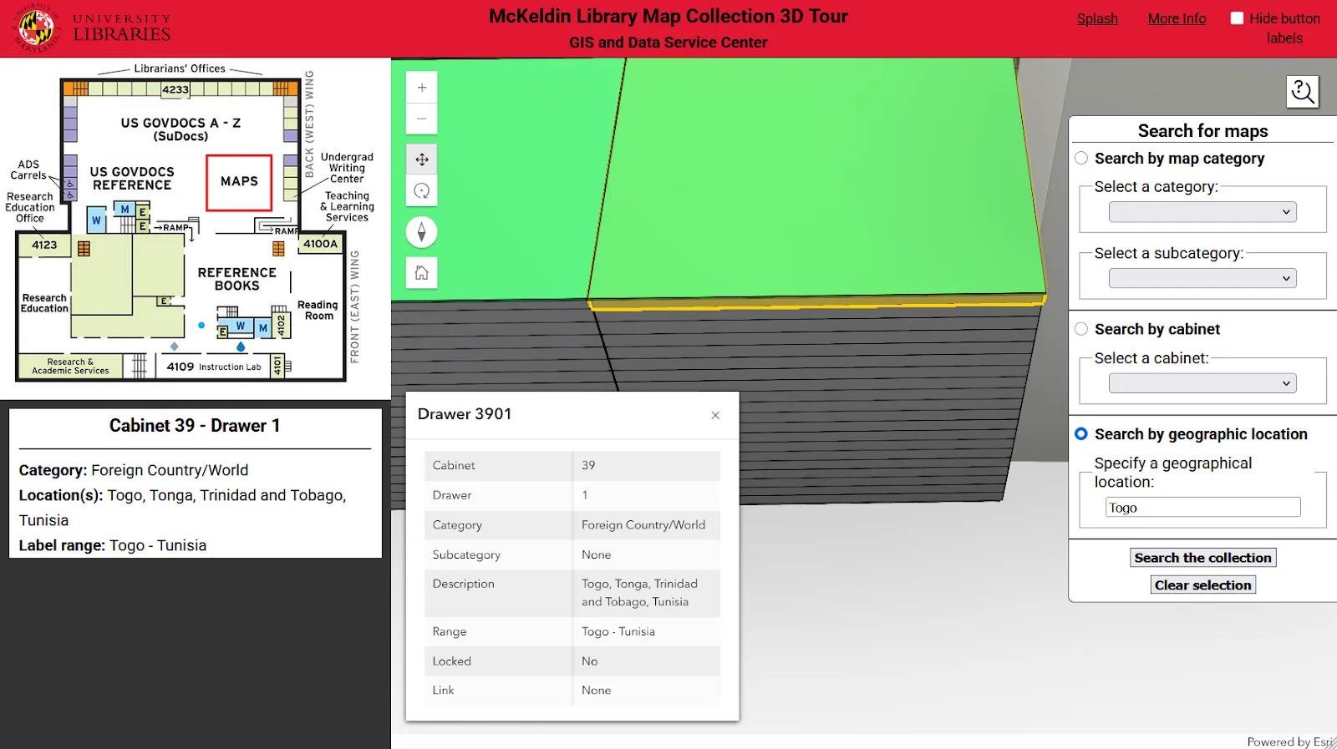1337x749 pixels.
Task: Close the Drawer 3901 popup
Action: pyautogui.click(x=715, y=415)
